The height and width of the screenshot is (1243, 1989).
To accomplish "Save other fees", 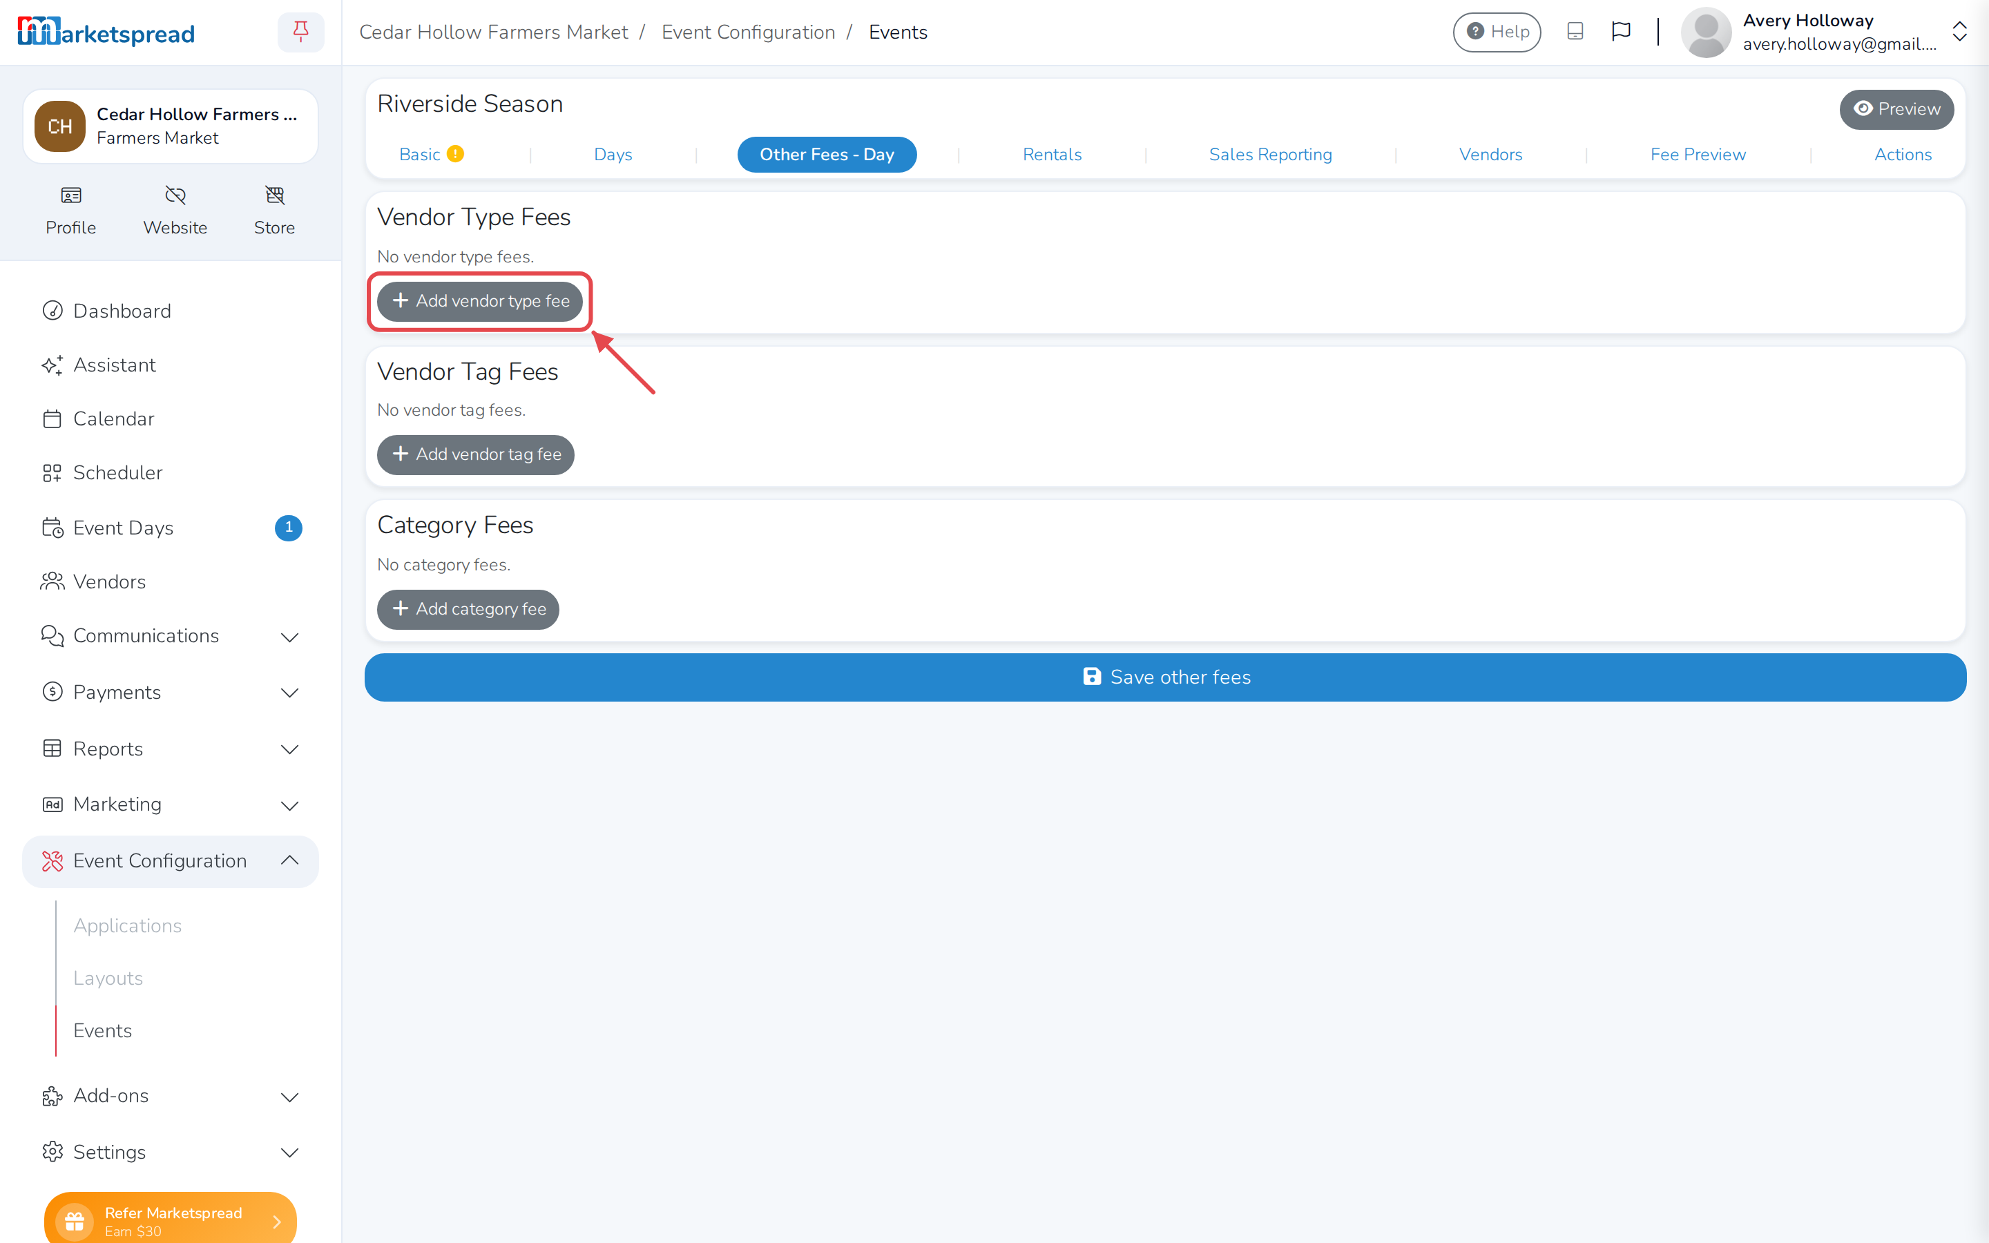I will [1166, 677].
